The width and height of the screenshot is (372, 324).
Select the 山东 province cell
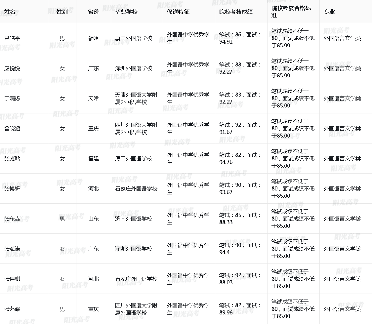93,219
